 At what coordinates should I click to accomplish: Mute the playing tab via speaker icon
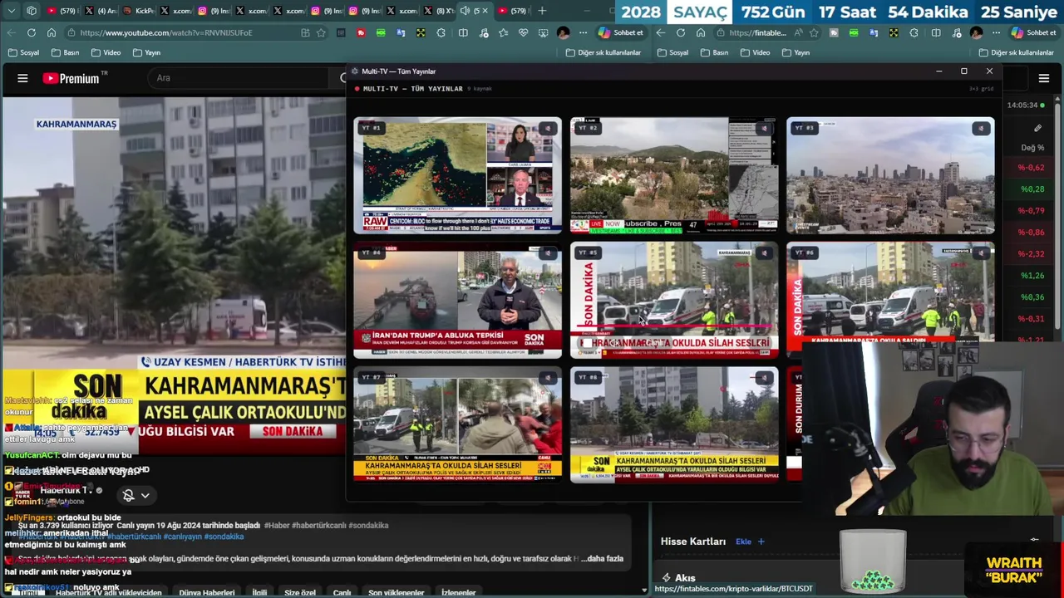click(465, 11)
